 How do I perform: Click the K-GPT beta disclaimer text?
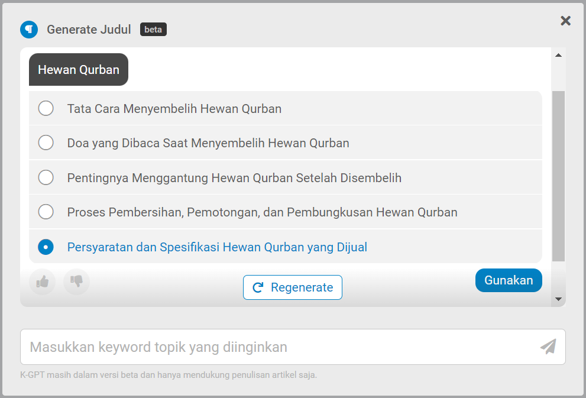(169, 375)
